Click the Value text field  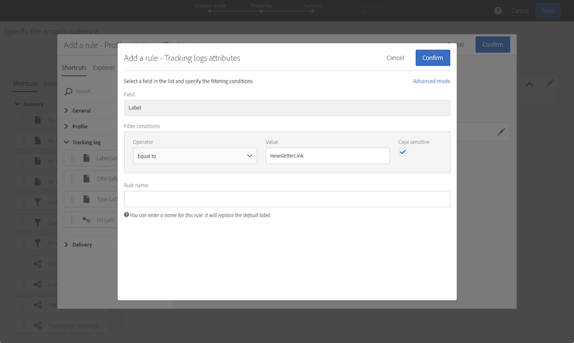(x=327, y=156)
